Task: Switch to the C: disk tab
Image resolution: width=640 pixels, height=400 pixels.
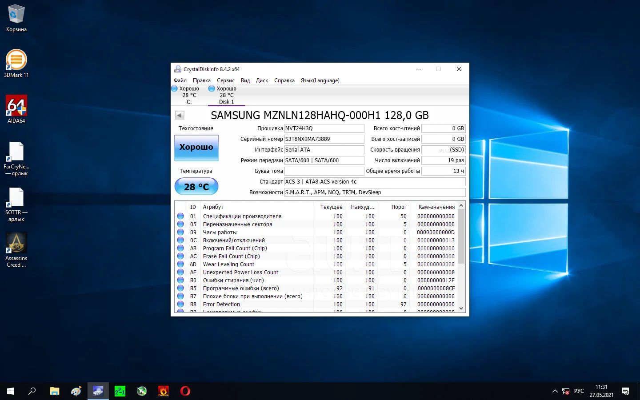Action: pyautogui.click(x=188, y=95)
